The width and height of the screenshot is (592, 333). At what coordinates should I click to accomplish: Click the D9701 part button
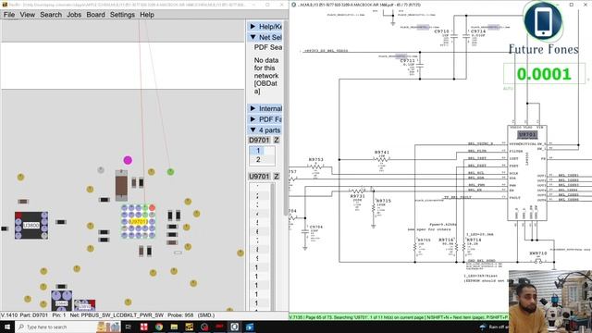click(x=259, y=140)
